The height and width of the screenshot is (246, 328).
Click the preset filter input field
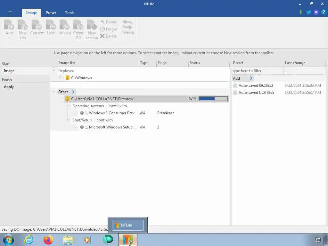(258, 71)
